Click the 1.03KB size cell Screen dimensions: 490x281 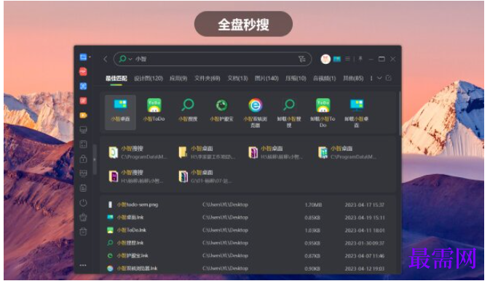point(312,230)
